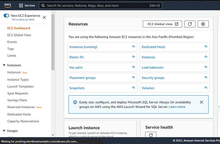Click the search magnifier icon

point(43,5)
